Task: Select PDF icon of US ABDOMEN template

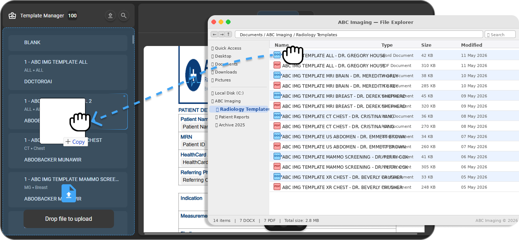Action: pyautogui.click(x=277, y=146)
